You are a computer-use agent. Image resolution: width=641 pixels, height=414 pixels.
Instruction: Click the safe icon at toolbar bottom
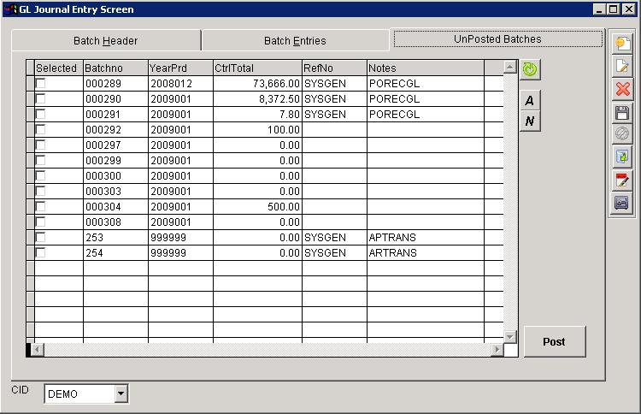pos(622,203)
